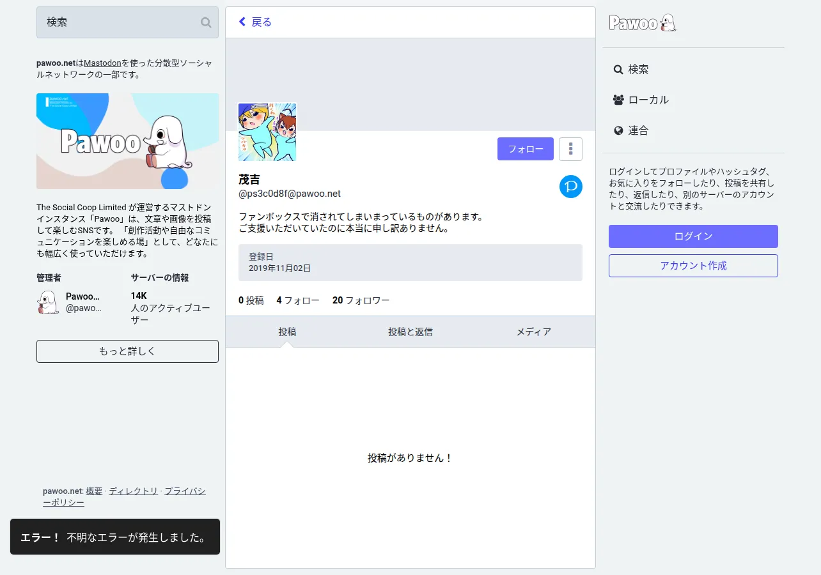
Task: Open 茂吉's profile avatar image
Action: click(267, 132)
